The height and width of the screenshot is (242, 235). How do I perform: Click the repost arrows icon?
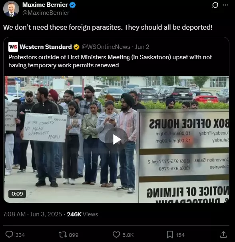pos(63,235)
